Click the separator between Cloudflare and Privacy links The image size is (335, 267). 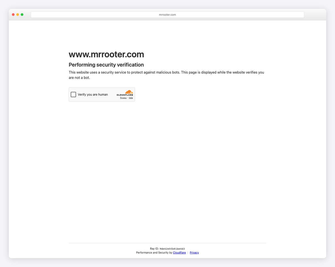tap(188, 253)
